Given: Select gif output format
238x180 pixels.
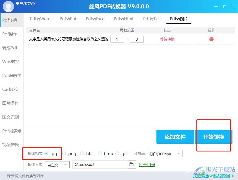Looking at the screenshot, I should click(x=117, y=153).
